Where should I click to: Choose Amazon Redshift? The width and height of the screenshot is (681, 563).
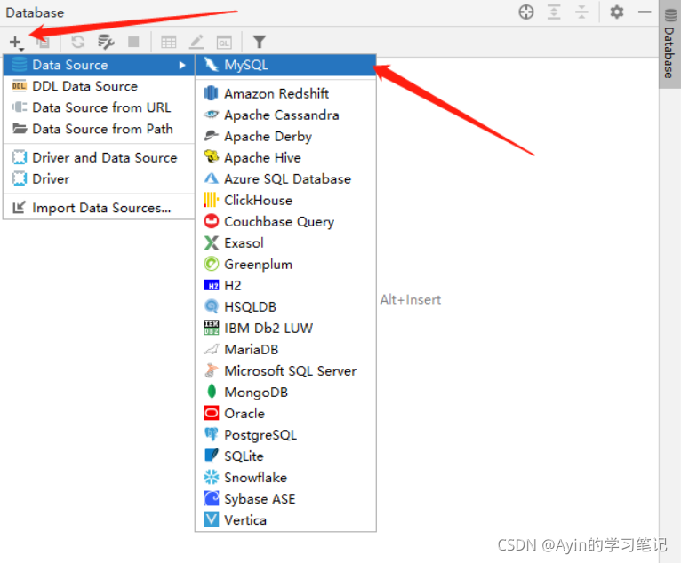coord(285,94)
